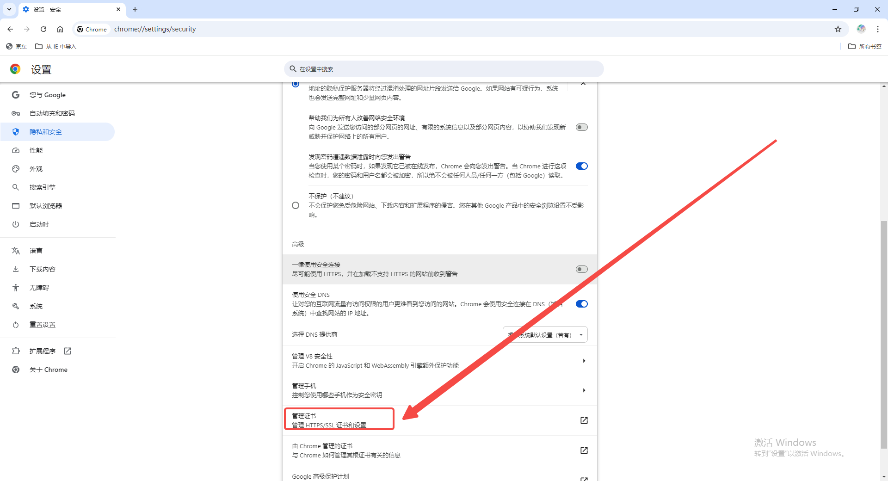Screen dimensions: 888x481
Task: Open 自动填充和密码 settings section
Action: 58,113
